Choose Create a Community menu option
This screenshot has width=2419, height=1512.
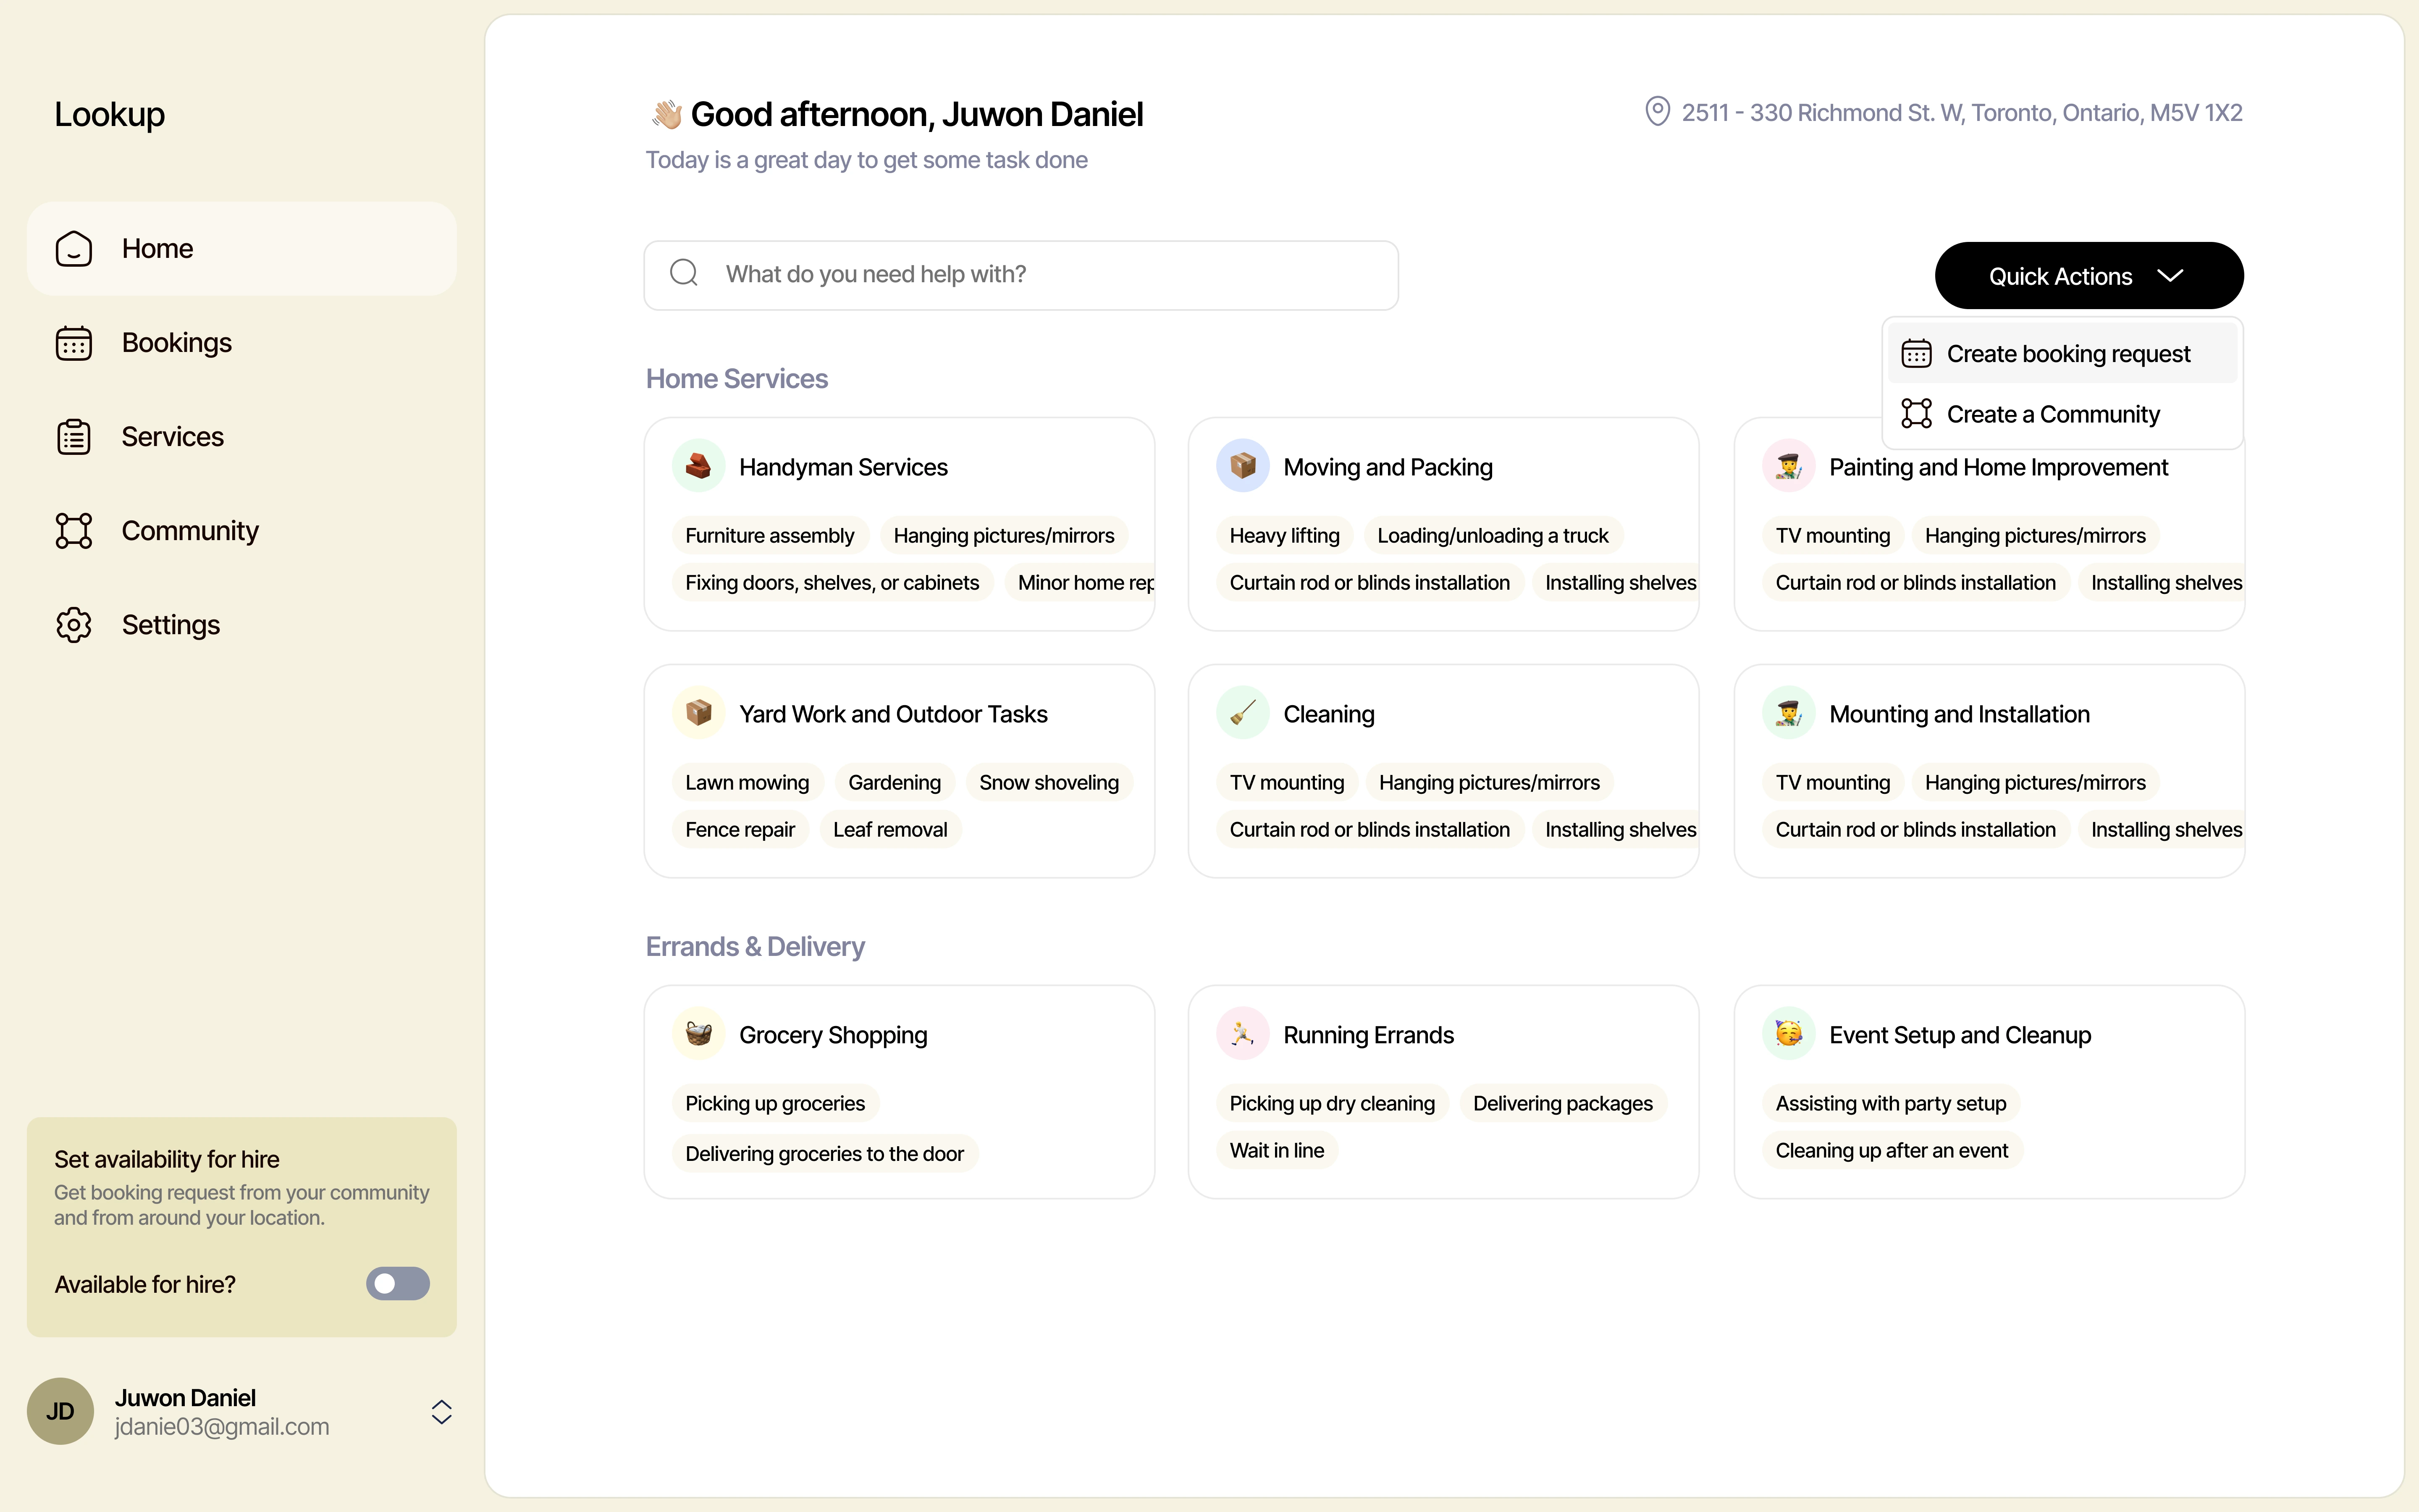pos(2051,414)
